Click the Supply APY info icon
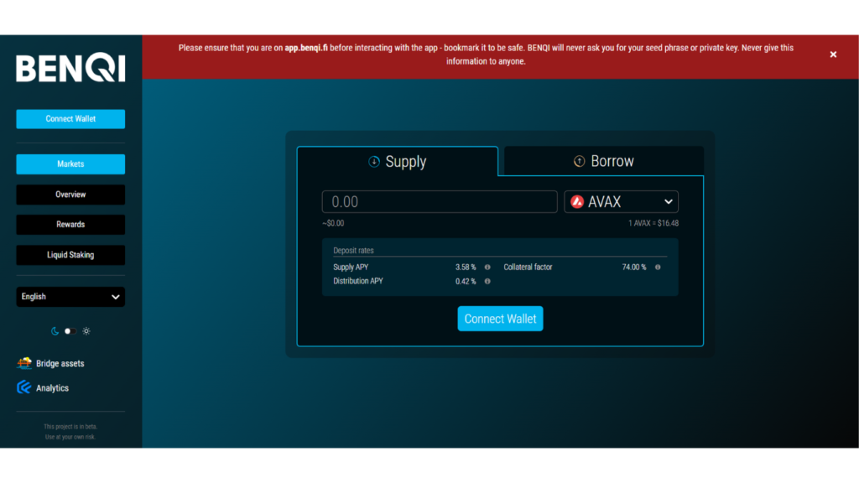 (x=487, y=267)
